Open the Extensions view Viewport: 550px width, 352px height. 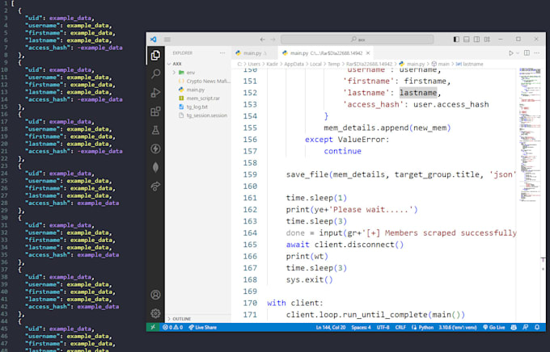pyautogui.click(x=155, y=111)
